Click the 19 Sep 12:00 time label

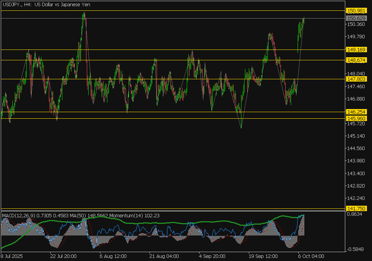(x=263, y=256)
